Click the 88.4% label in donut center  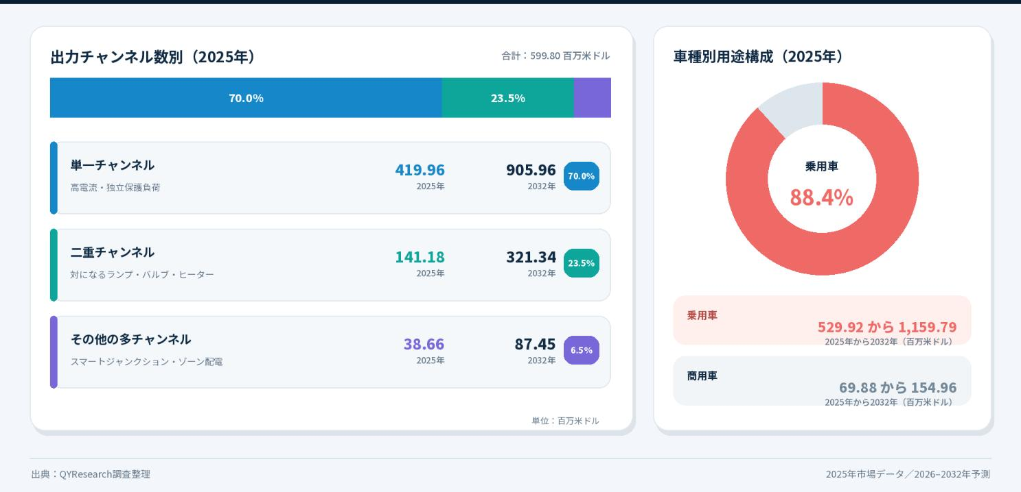(x=821, y=197)
